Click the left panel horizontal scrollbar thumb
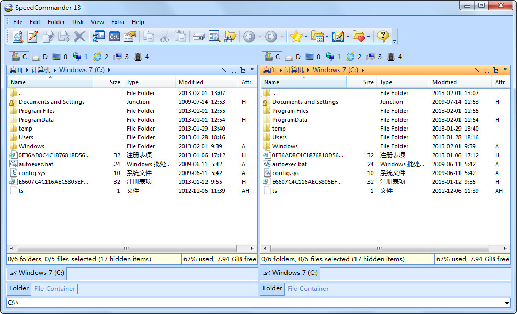 [x=127, y=248]
